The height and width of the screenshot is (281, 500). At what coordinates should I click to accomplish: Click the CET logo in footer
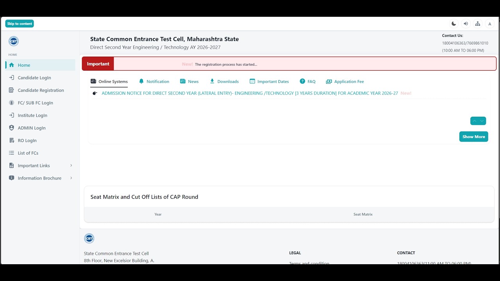pyautogui.click(x=89, y=238)
